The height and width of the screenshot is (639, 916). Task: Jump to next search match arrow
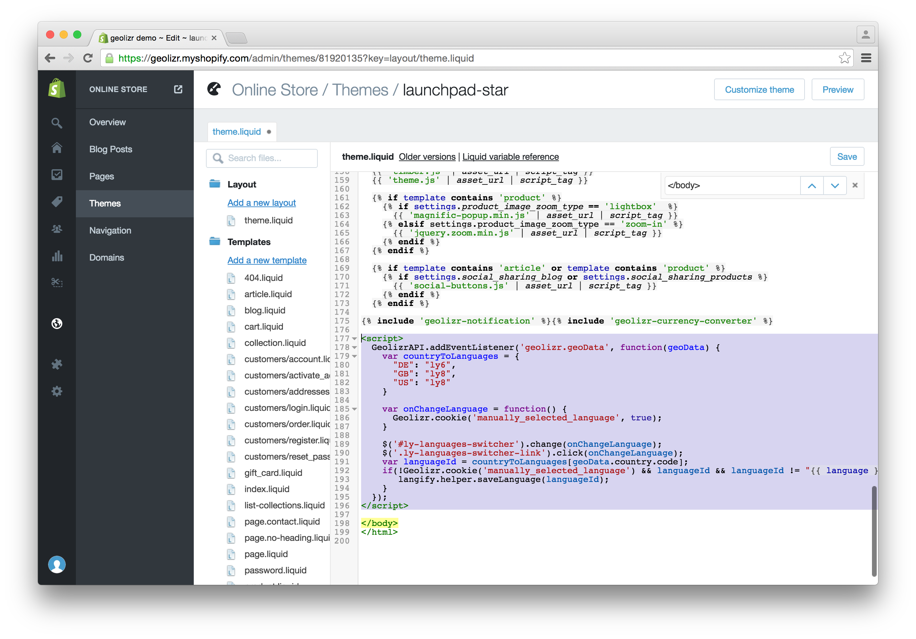point(835,186)
